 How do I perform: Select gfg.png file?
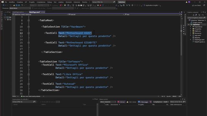[196, 37]
